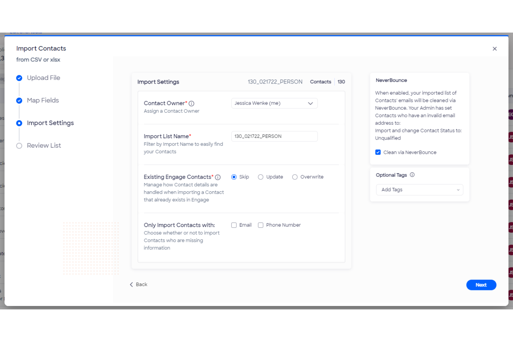
Task: Click the Import List Name field
Action: (274, 137)
